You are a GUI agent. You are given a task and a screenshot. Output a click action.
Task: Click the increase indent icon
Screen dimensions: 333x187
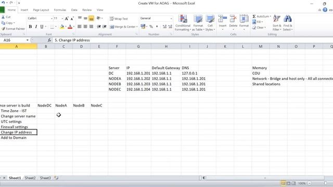pyautogui.click(x=105, y=26)
